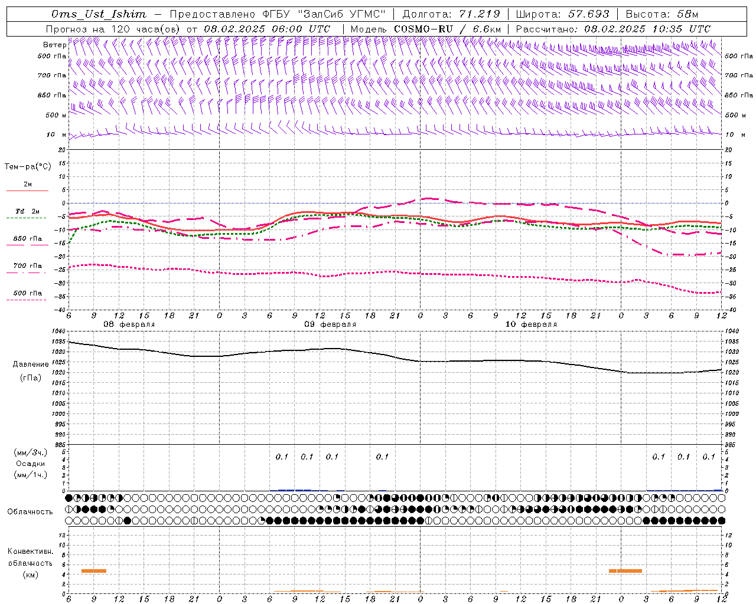The width and height of the screenshot is (756, 604).
Task: Select the Td 2м dew point legend label
Action: [28, 211]
